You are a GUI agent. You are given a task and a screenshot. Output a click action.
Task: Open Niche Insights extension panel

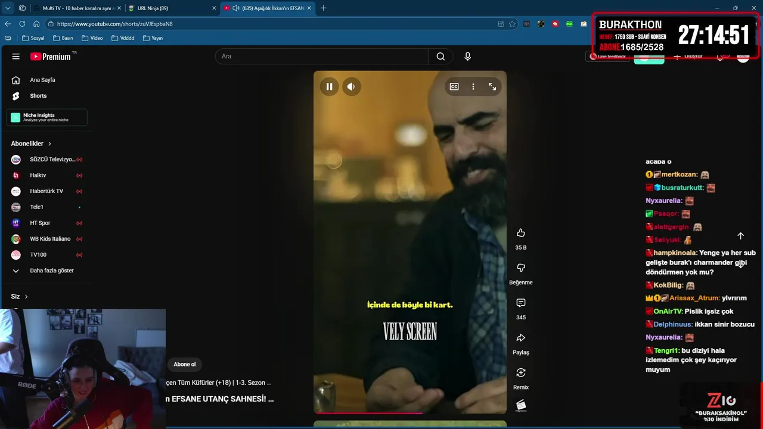pos(47,117)
